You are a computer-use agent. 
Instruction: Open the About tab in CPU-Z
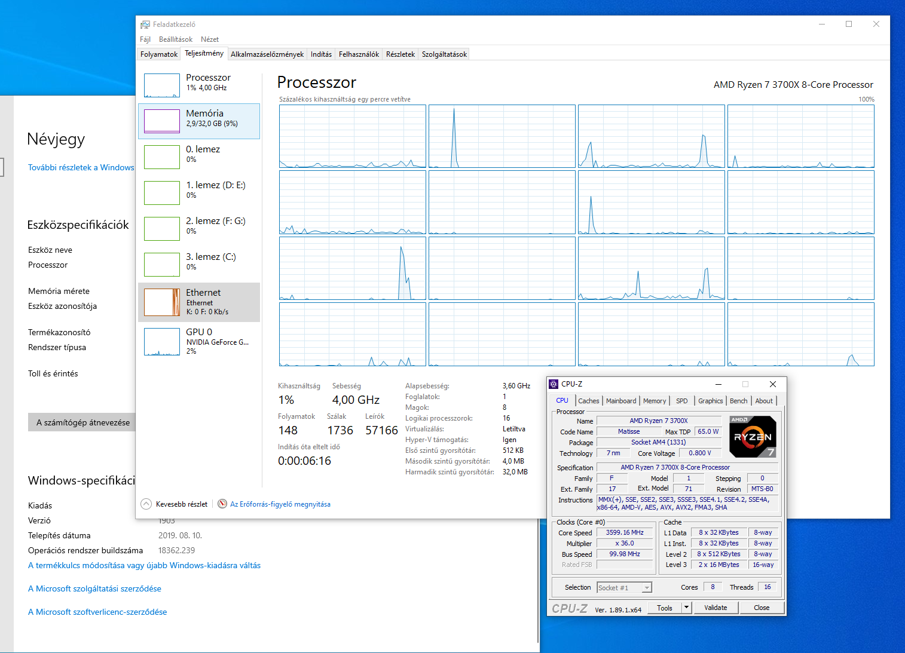(x=764, y=401)
